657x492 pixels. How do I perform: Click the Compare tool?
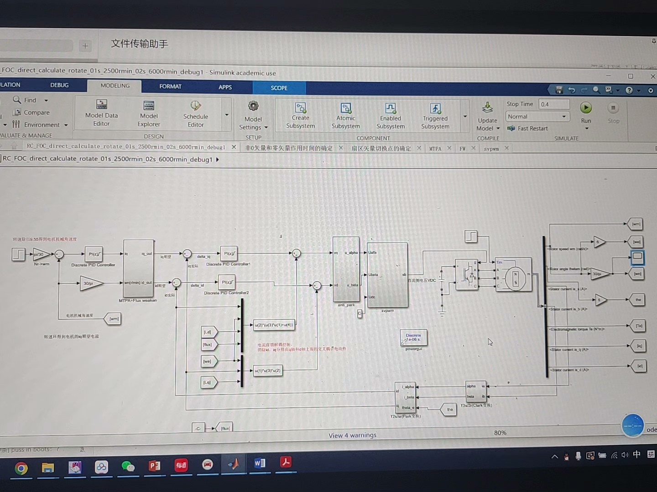tap(31, 113)
